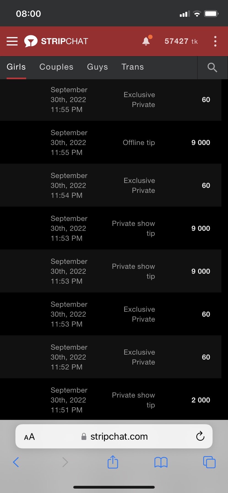Open Safari bookmarks
Viewport: 228px width, 493px height.
161,462
